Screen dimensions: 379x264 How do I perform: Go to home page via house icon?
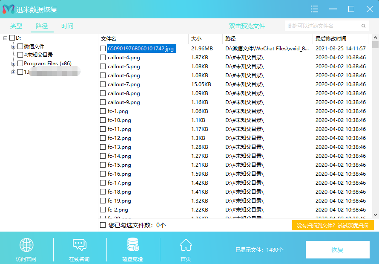click(186, 245)
